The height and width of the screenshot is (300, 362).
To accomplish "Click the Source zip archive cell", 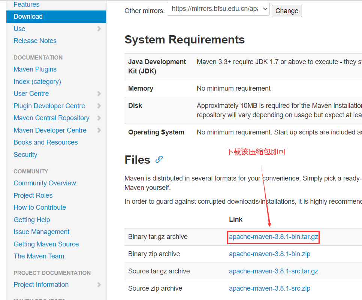I will tap(155, 288).
